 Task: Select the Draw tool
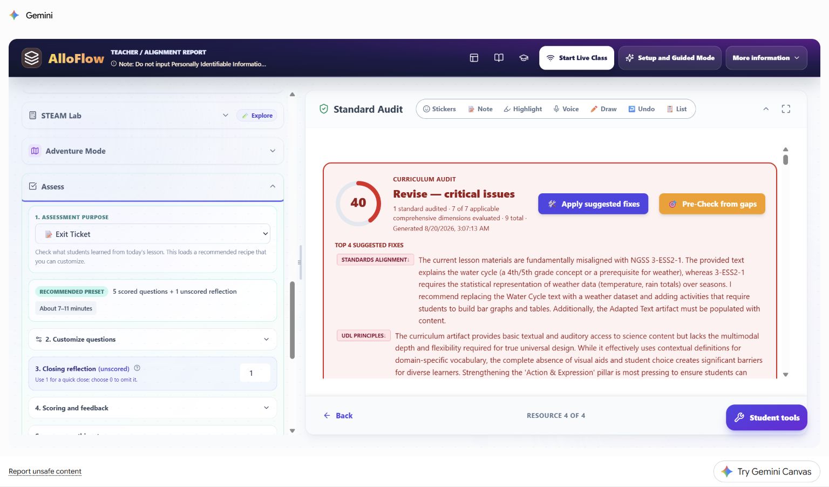click(x=603, y=109)
